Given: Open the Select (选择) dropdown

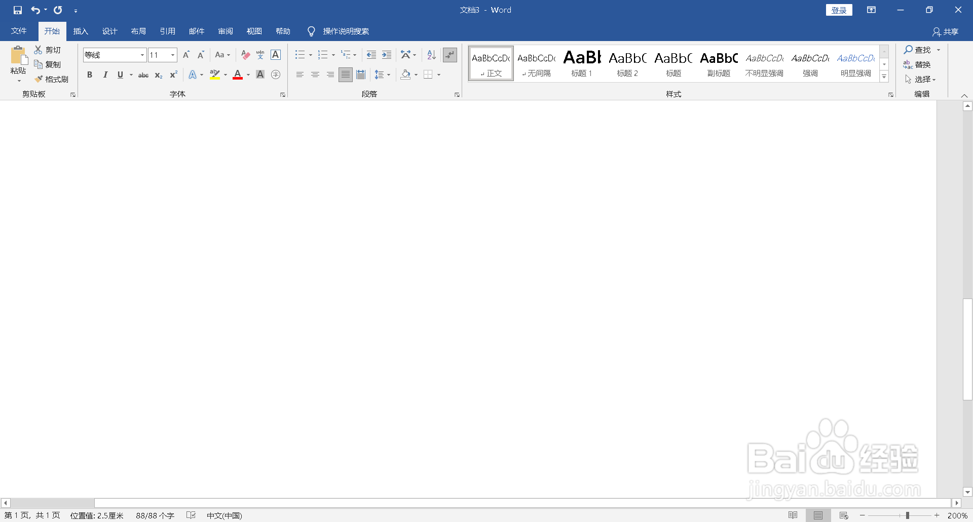Looking at the screenshot, I should tap(920, 79).
